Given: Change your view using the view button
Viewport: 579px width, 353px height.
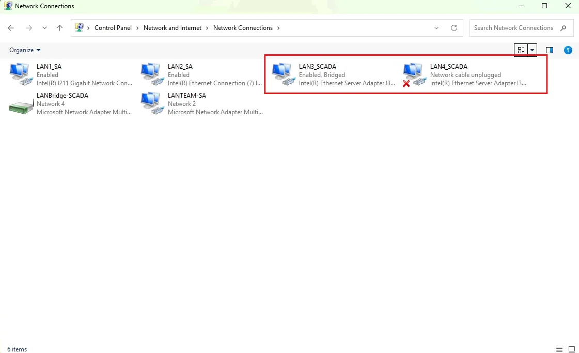Looking at the screenshot, I should point(521,50).
